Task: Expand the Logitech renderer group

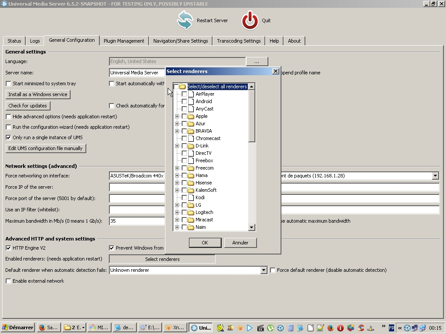Action: point(177,212)
